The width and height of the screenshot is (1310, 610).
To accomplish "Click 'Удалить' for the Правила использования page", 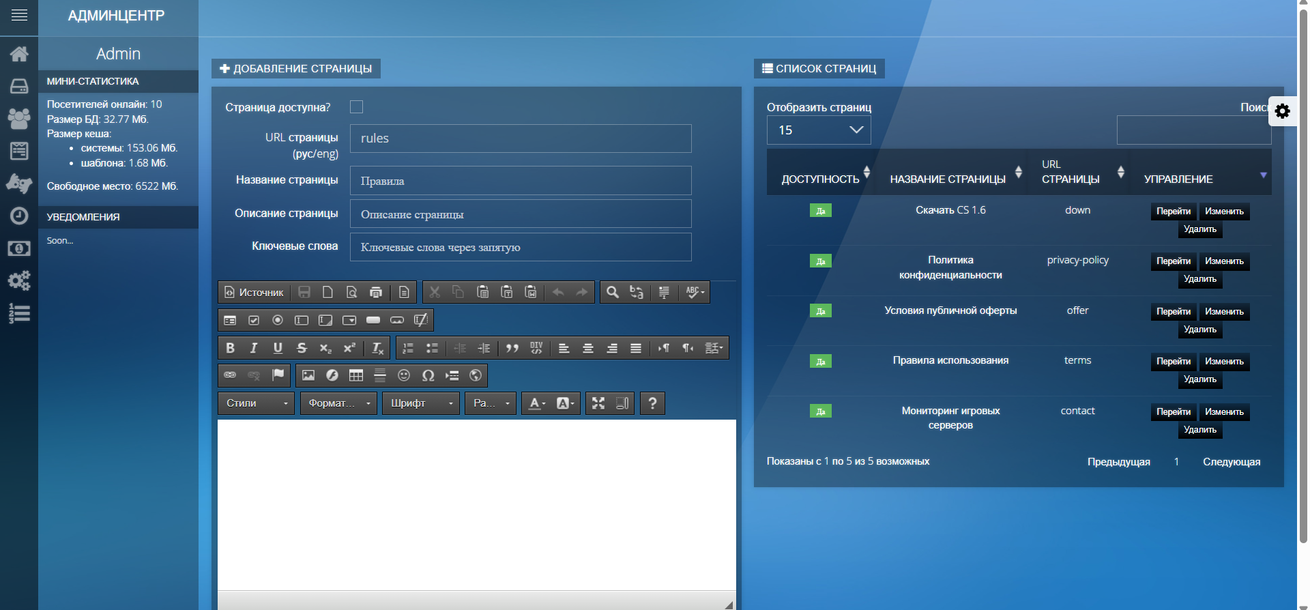I will tap(1199, 379).
